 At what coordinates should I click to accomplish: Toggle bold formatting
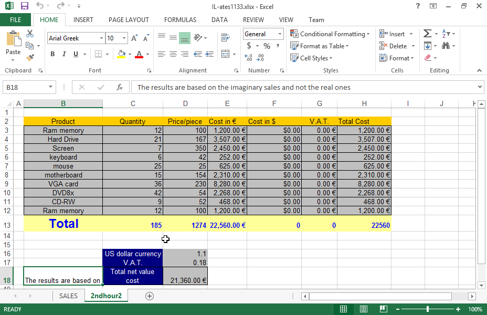(x=52, y=54)
